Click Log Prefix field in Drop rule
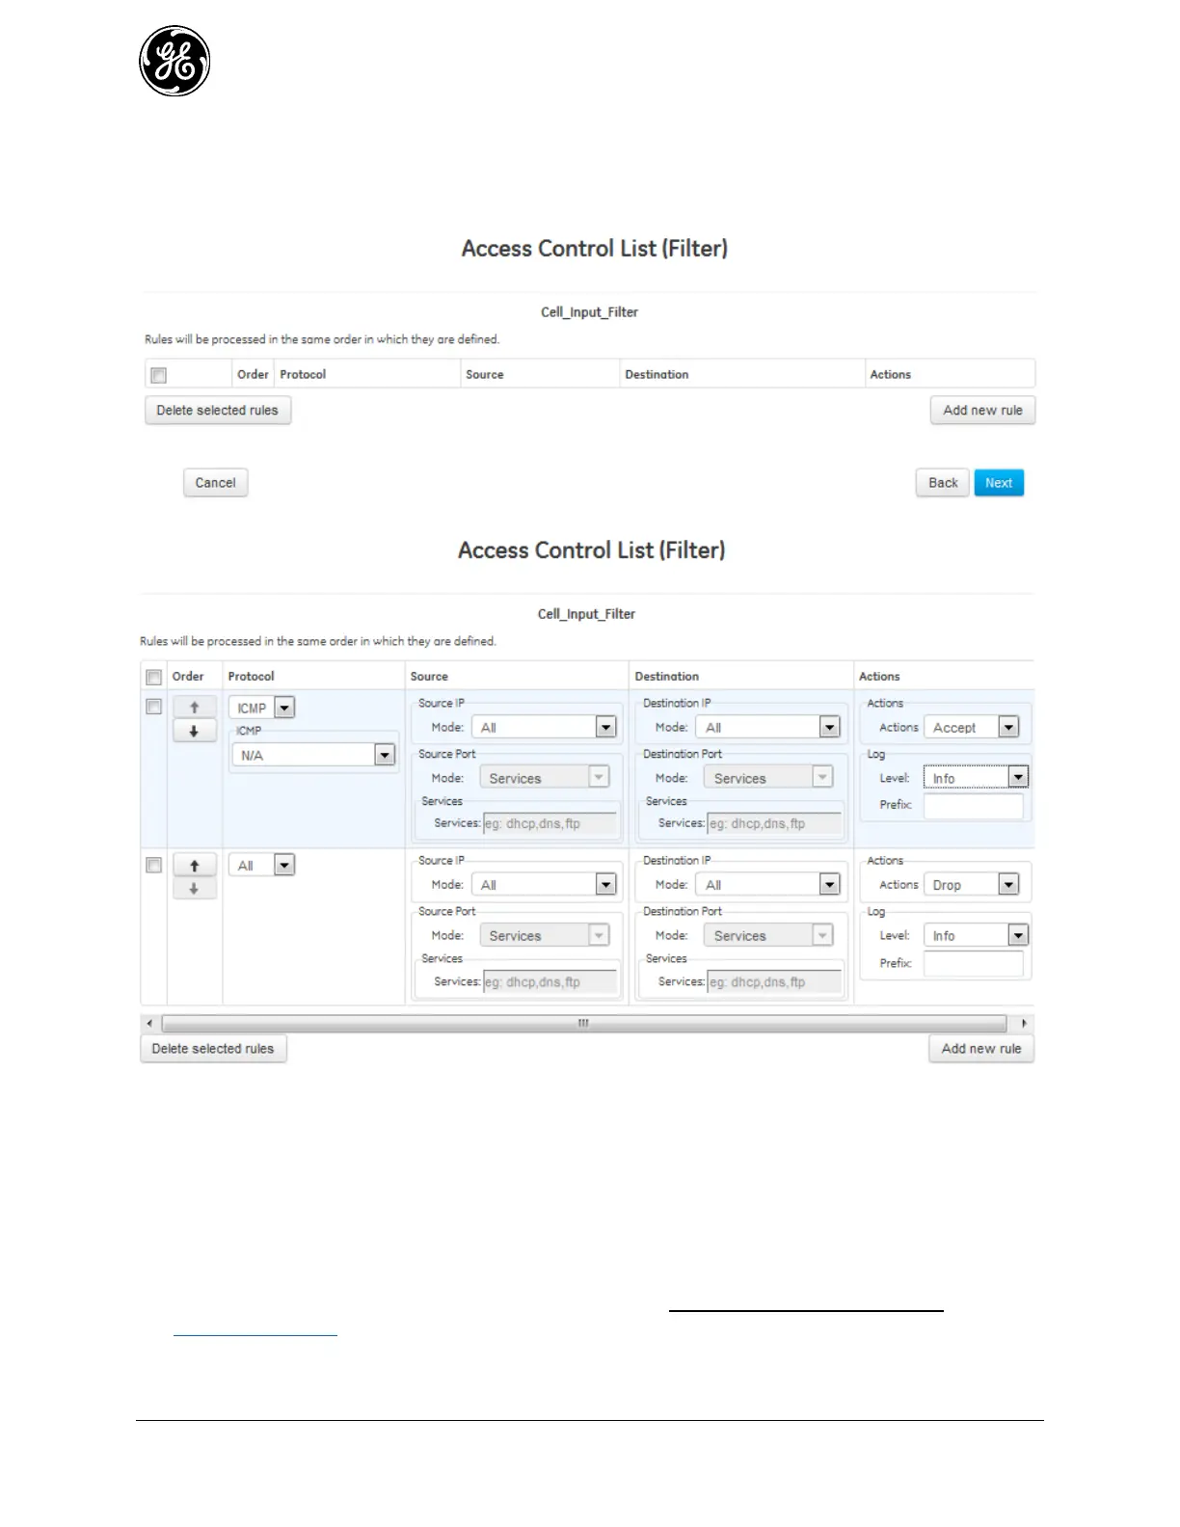The width and height of the screenshot is (1180, 1527). tap(973, 963)
